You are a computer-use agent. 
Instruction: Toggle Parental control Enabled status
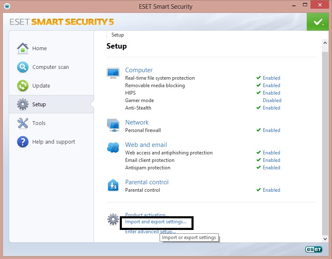click(271, 190)
